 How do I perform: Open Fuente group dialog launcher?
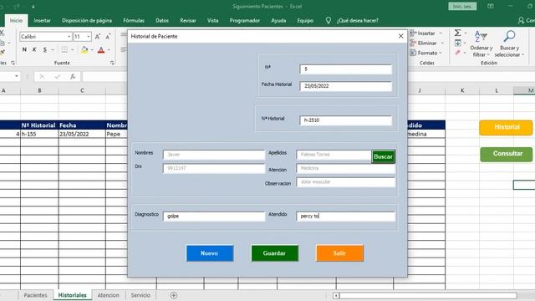coord(112,63)
